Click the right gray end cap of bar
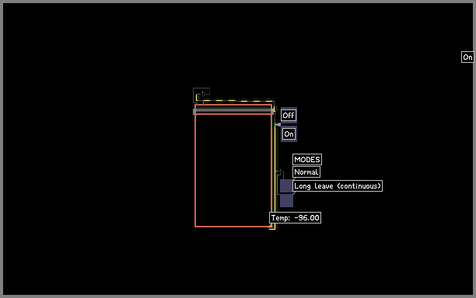476x298 pixels. [x=272, y=112]
